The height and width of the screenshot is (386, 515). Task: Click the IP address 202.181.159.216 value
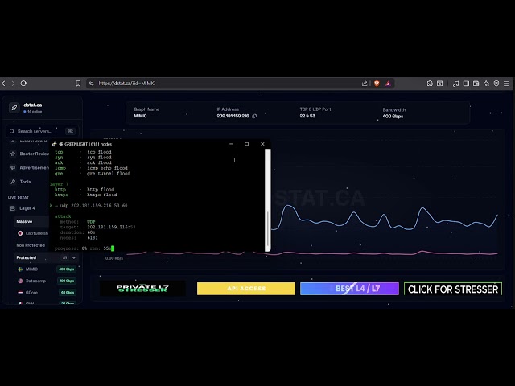[233, 116]
